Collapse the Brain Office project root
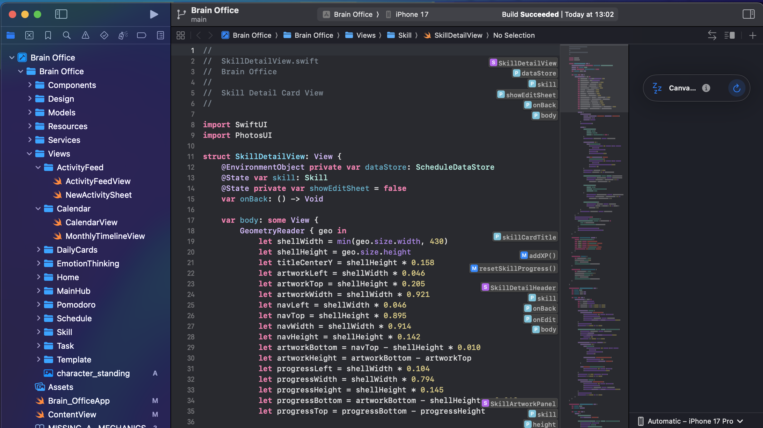 click(x=12, y=58)
